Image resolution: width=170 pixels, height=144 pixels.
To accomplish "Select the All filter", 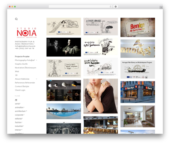I will [16, 100].
